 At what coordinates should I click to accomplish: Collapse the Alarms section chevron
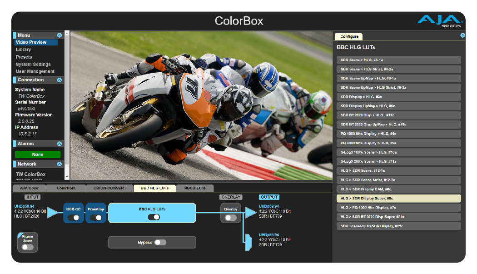pyautogui.click(x=60, y=144)
